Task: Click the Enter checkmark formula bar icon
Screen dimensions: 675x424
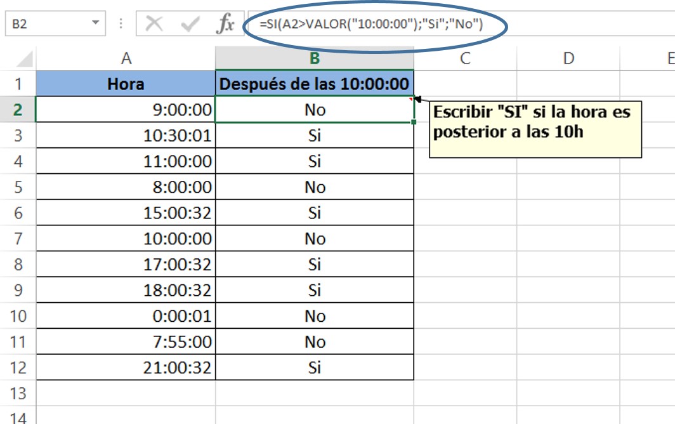Action: point(190,25)
